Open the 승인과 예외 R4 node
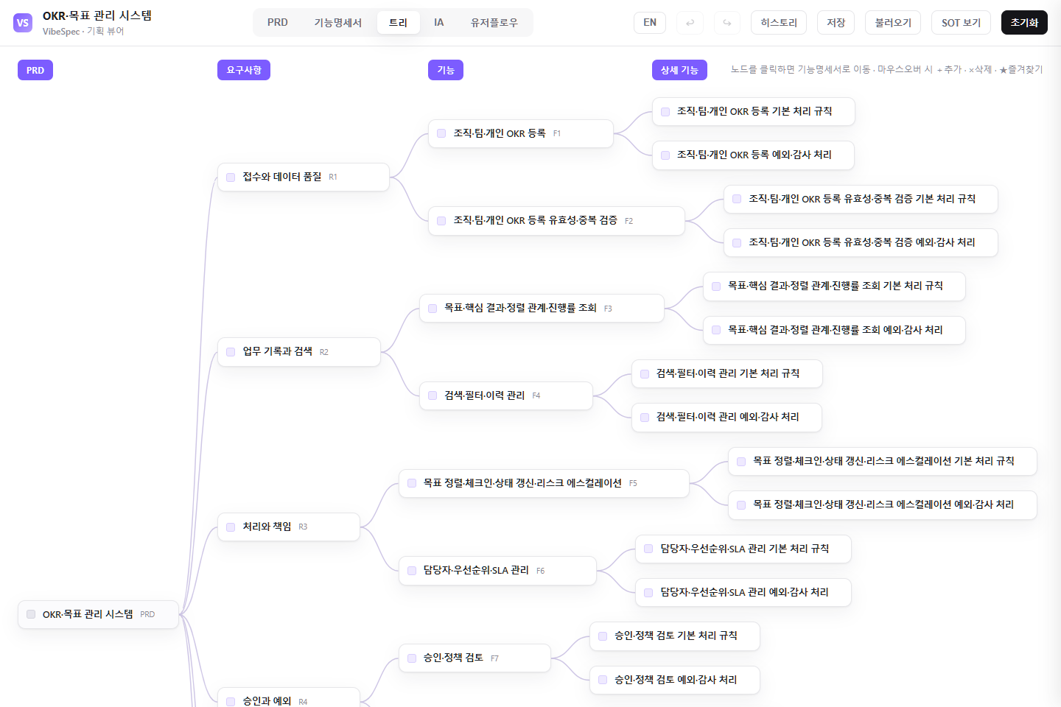The width and height of the screenshot is (1061, 707). pos(288,698)
